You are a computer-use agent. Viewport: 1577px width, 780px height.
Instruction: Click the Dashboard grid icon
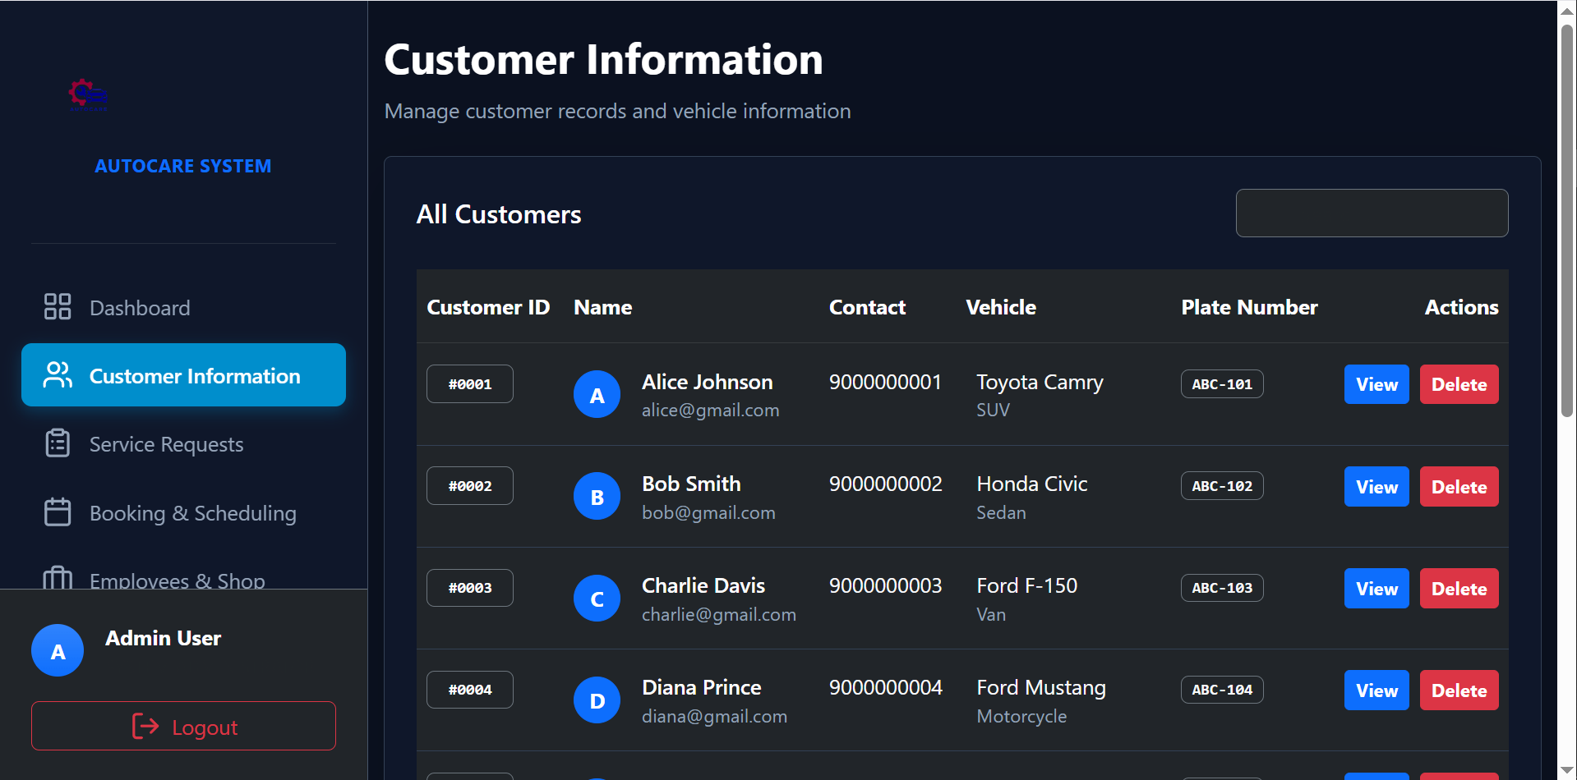coord(58,307)
